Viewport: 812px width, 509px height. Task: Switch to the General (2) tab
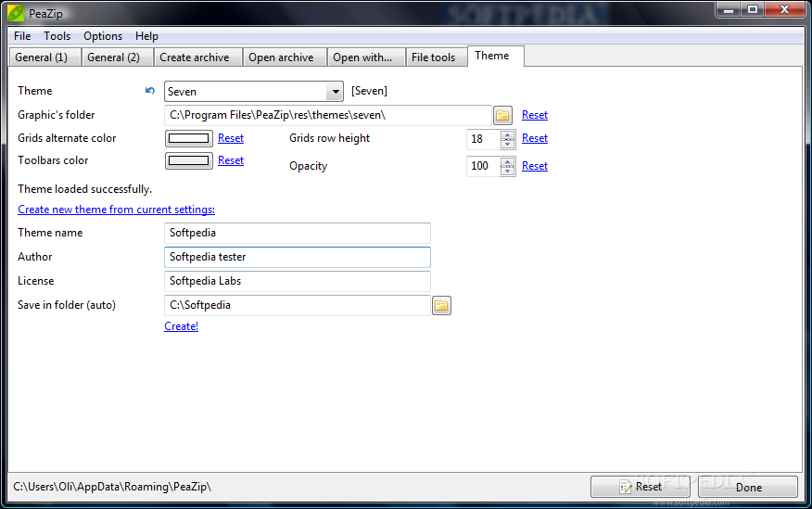(x=118, y=57)
